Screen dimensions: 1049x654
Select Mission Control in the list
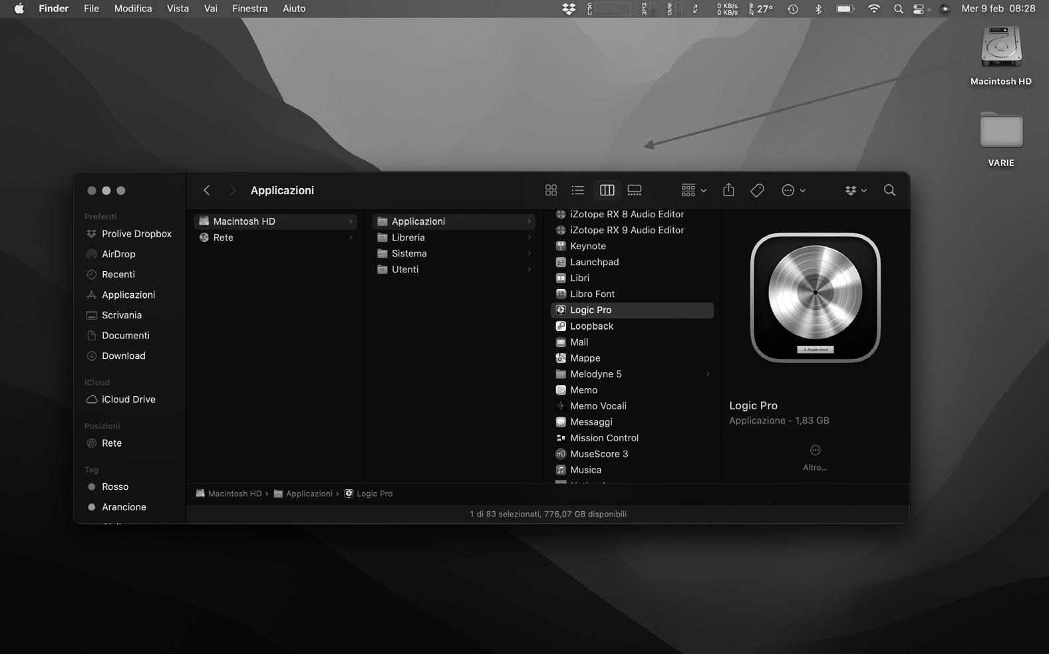point(632,437)
